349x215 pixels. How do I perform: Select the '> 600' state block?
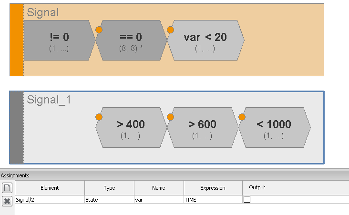click(203, 128)
